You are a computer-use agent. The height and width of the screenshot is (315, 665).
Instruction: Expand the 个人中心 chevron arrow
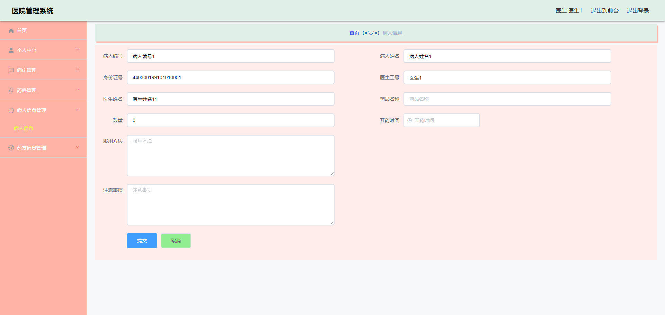pos(78,50)
